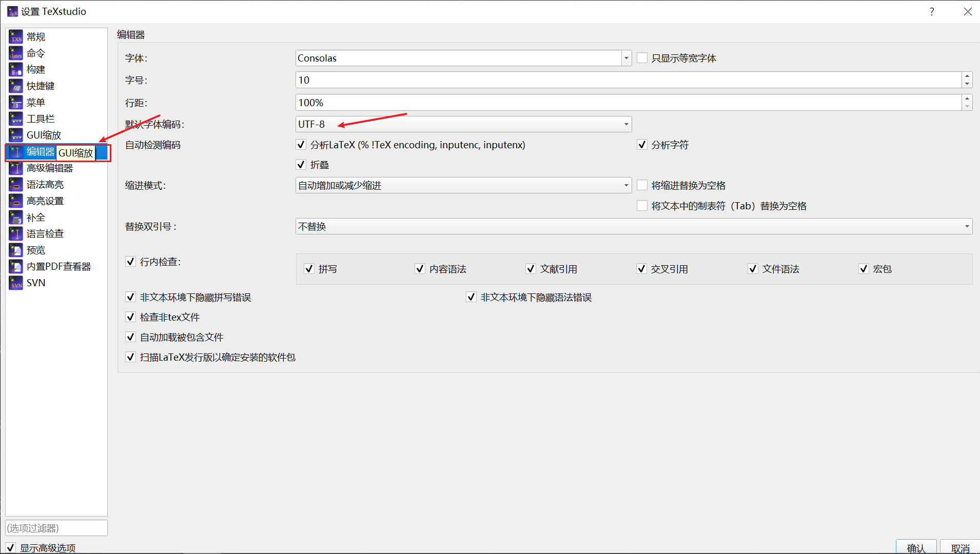Increase font size with up arrow
The width and height of the screenshot is (980, 554).
point(967,76)
